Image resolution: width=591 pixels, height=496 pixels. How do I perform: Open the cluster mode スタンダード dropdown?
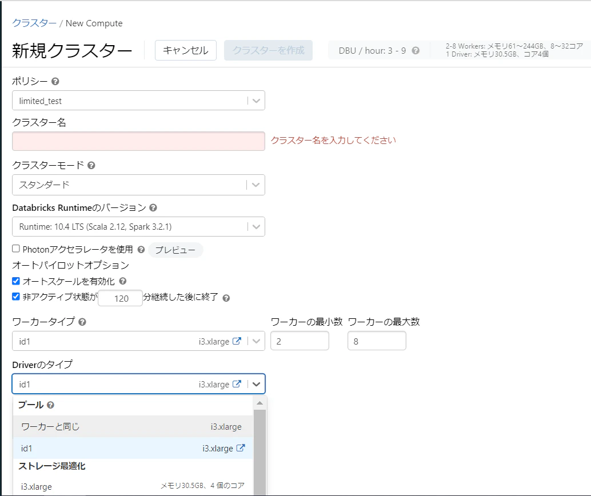pyautogui.click(x=138, y=185)
